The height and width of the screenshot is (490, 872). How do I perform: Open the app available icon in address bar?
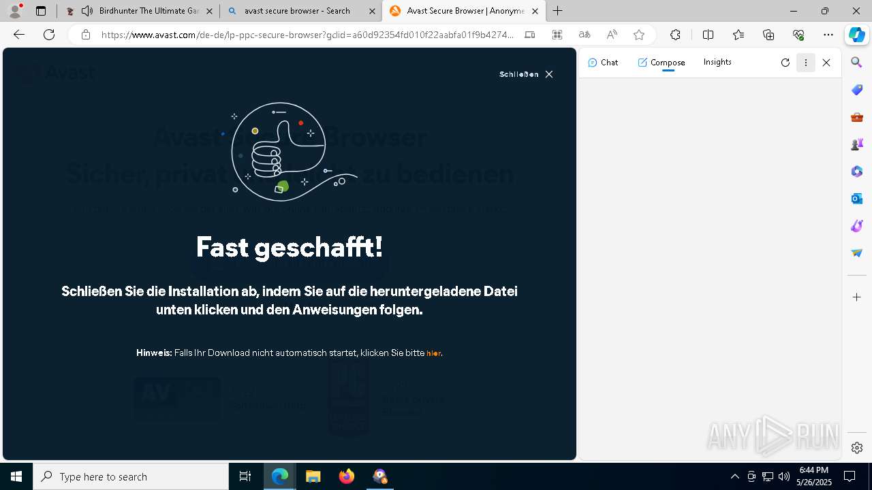530,35
